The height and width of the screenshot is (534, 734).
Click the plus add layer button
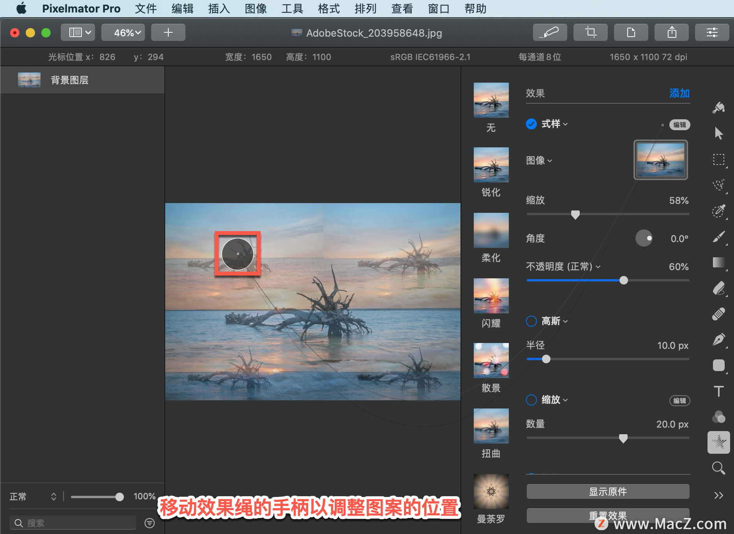coord(168,32)
